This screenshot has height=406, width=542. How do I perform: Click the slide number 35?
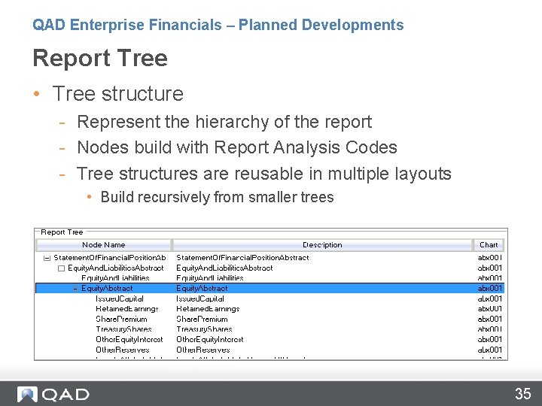522,394
